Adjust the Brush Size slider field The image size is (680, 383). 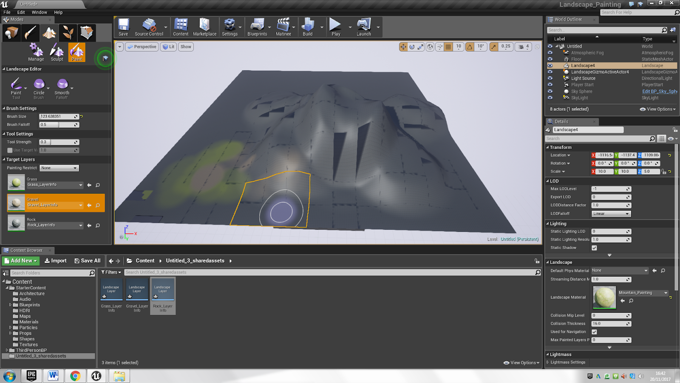pos(59,117)
